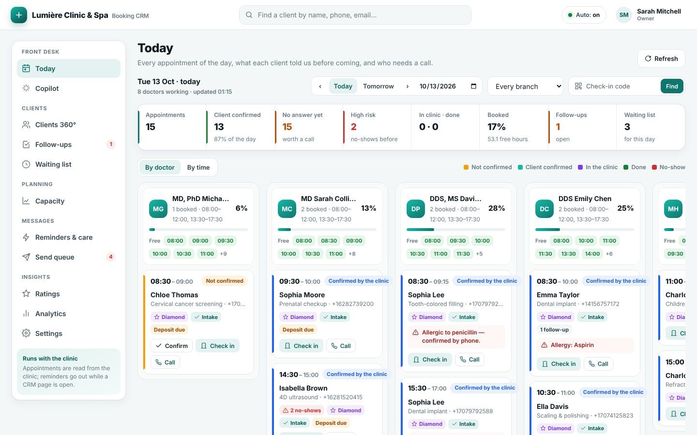Click the Reminders & care lightning icon
This screenshot has width=697, height=435.
coord(26,237)
